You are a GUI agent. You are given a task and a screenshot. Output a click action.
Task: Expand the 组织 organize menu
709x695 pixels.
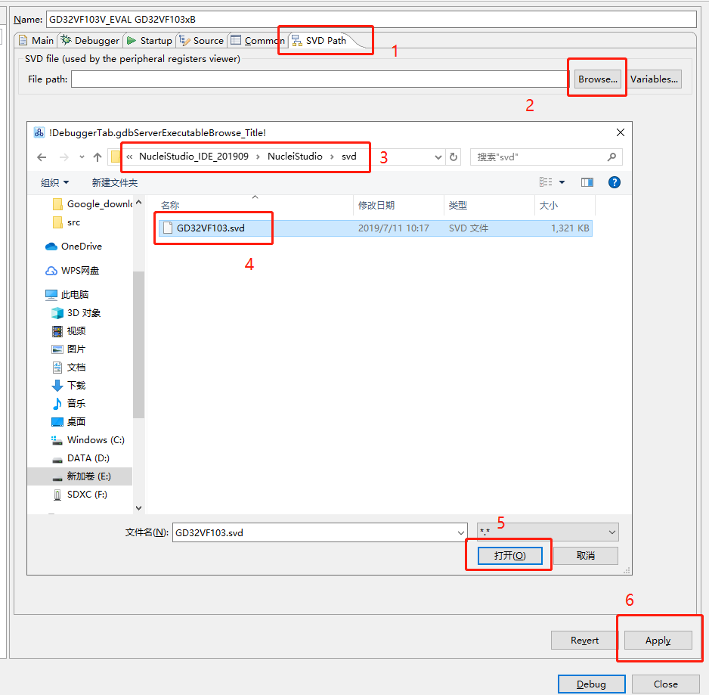[x=54, y=183]
